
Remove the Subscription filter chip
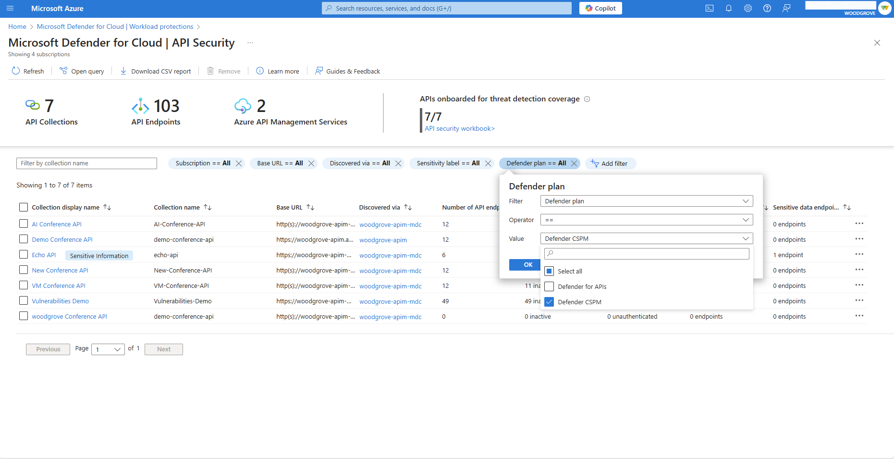(x=239, y=163)
